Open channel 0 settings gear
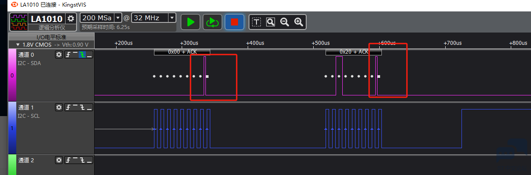The height and width of the screenshot is (175, 531). pyautogui.click(x=59, y=55)
